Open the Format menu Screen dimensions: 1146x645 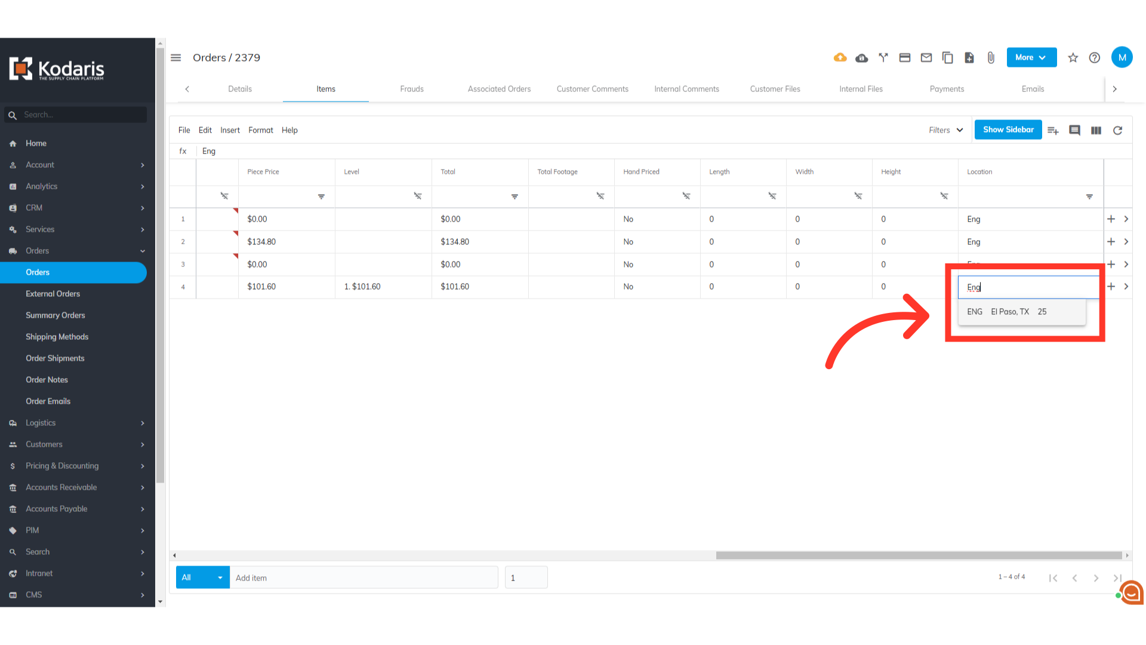point(260,130)
